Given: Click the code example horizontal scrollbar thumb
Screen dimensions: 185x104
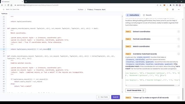Looking at the screenshot, I should 157,86.
